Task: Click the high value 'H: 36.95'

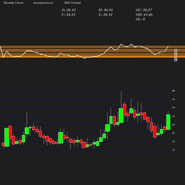Action: tap(106, 10)
